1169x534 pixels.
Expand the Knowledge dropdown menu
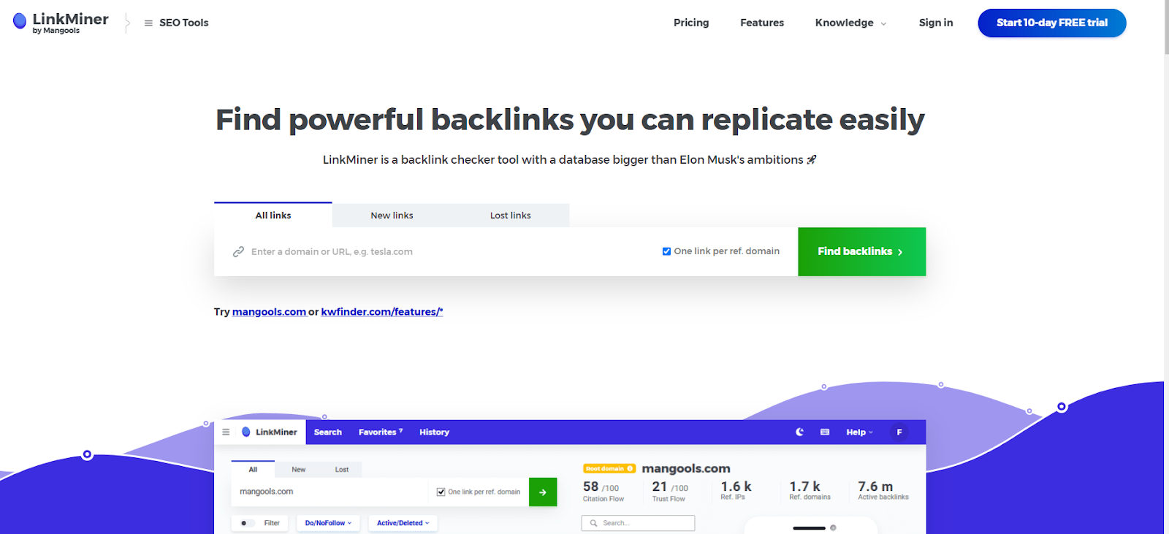click(850, 23)
